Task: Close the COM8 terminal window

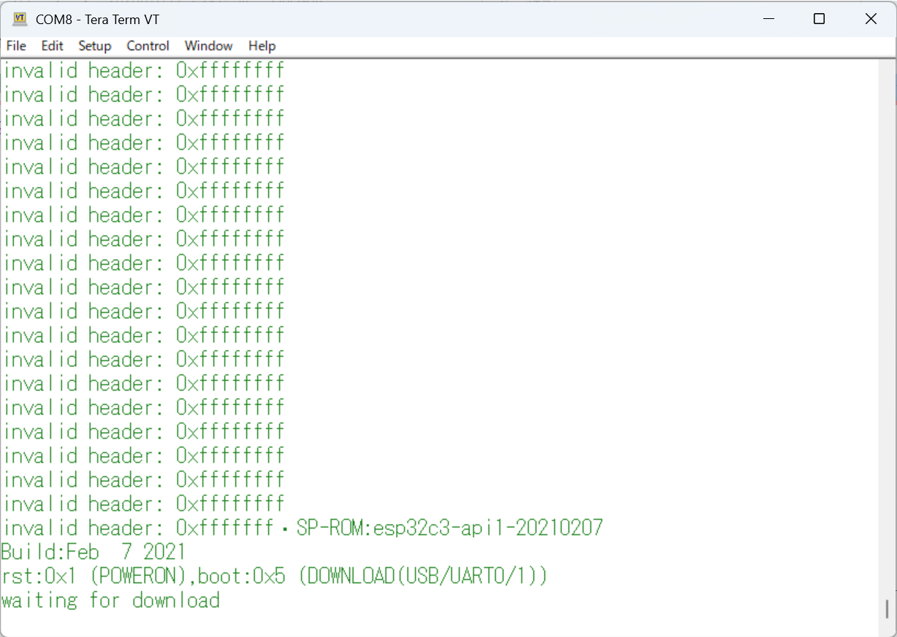Action: coord(871,19)
